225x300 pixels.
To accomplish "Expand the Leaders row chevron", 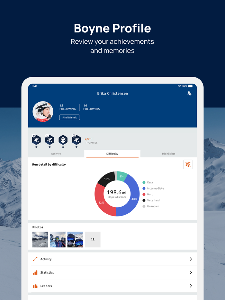I will [191, 286].
